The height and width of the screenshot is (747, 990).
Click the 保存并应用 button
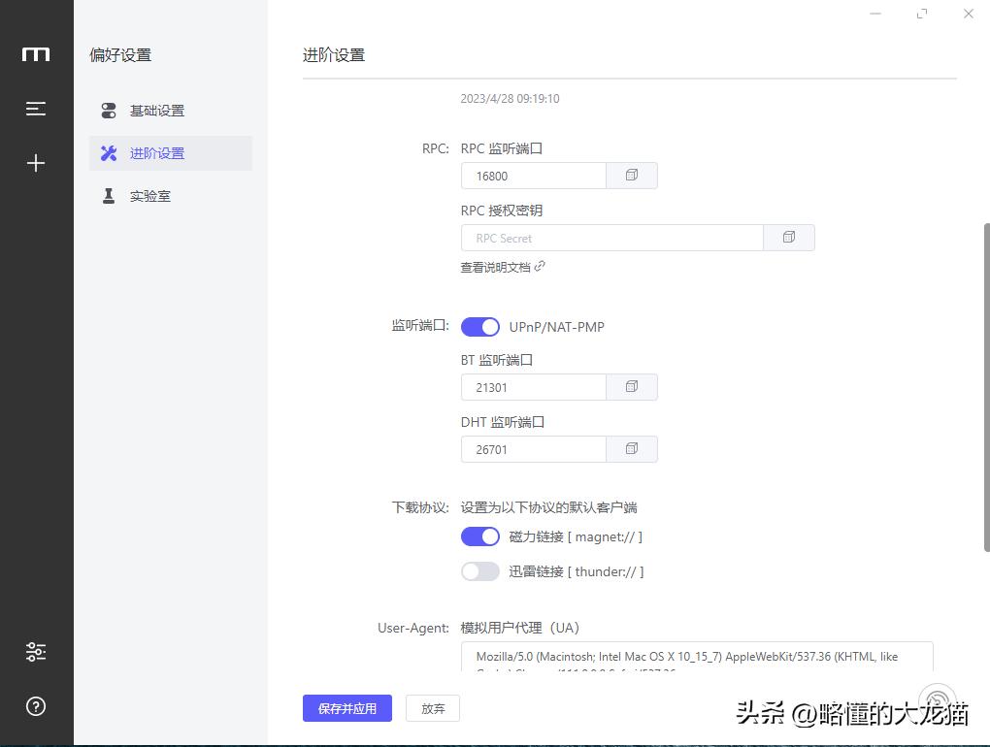coord(346,708)
